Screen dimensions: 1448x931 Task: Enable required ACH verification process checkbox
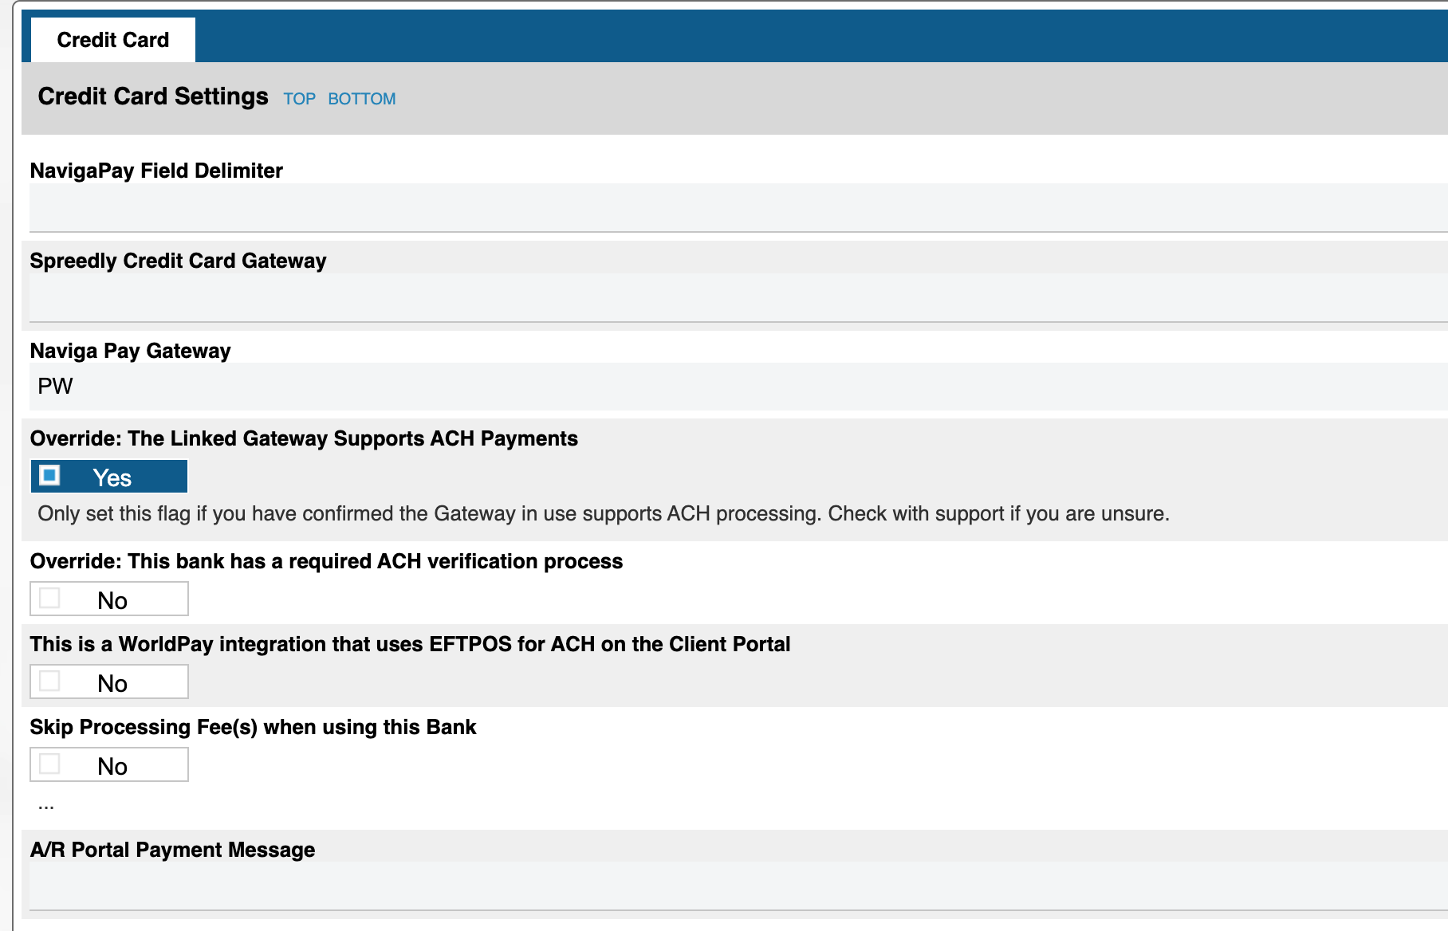tap(50, 599)
